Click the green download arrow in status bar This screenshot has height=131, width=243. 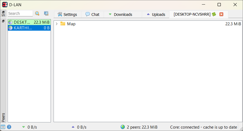[23, 127]
